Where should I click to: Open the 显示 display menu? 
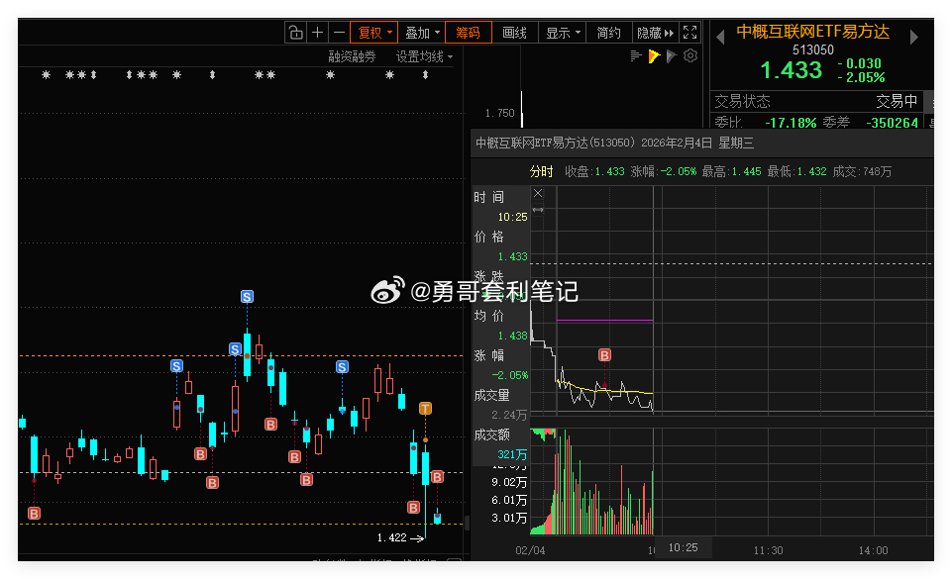[x=560, y=32]
